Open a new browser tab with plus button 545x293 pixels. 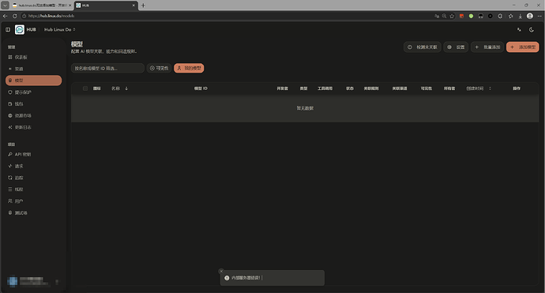tap(143, 6)
